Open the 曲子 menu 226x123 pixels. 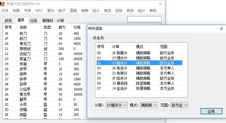point(62,11)
